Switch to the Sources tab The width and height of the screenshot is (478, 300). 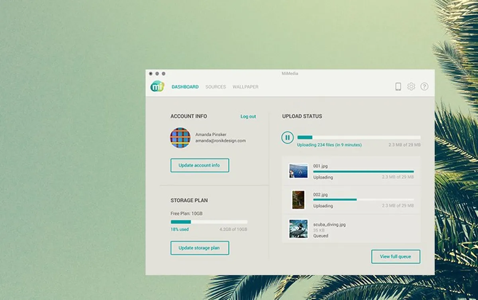(215, 87)
